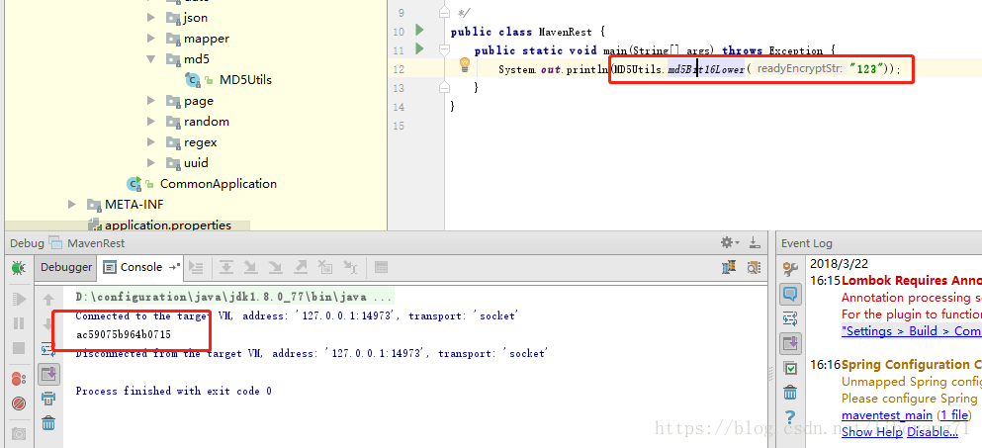Click the Resume Program icon

tap(18, 299)
